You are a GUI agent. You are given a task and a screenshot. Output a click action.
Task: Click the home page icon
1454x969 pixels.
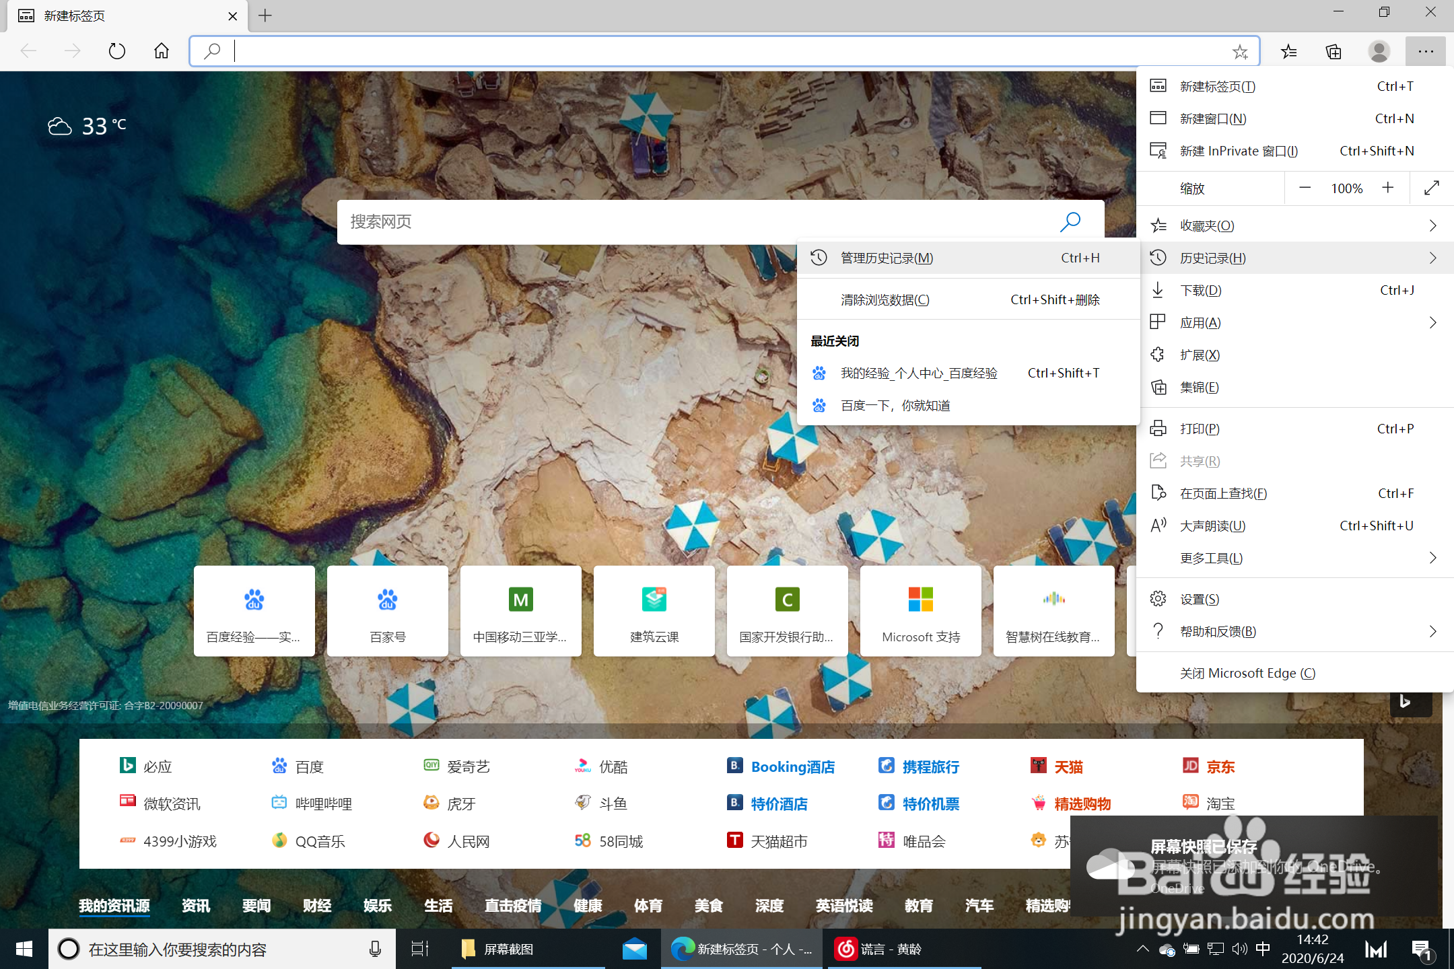point(162,51)
